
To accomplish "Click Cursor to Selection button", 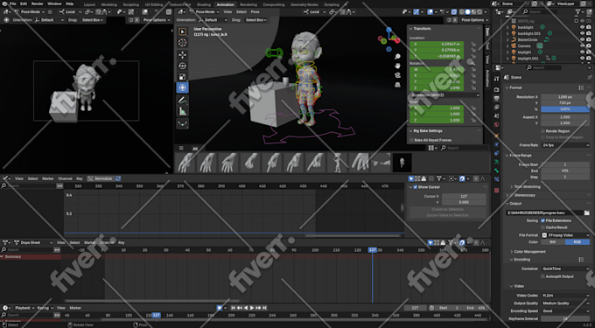I will point(448,210).
